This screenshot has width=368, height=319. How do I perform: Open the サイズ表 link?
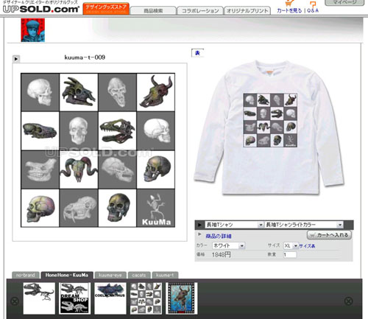[x=307, y=246]
